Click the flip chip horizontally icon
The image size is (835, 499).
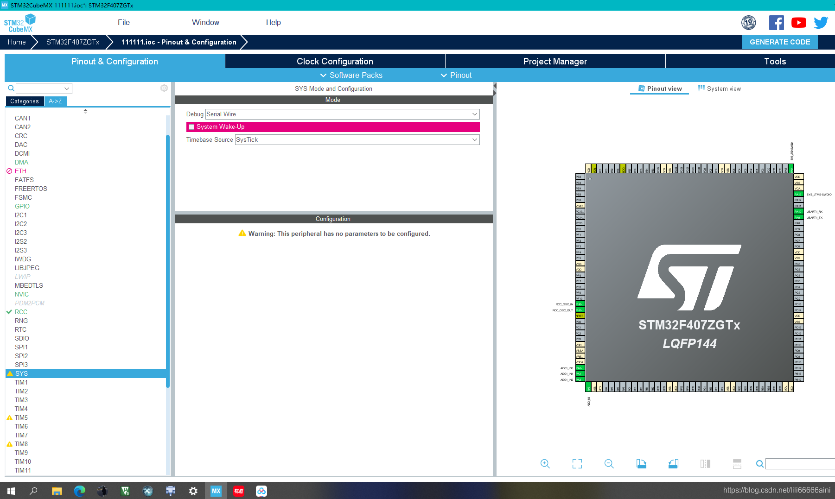pyautogui.click(x=705, y=464)
